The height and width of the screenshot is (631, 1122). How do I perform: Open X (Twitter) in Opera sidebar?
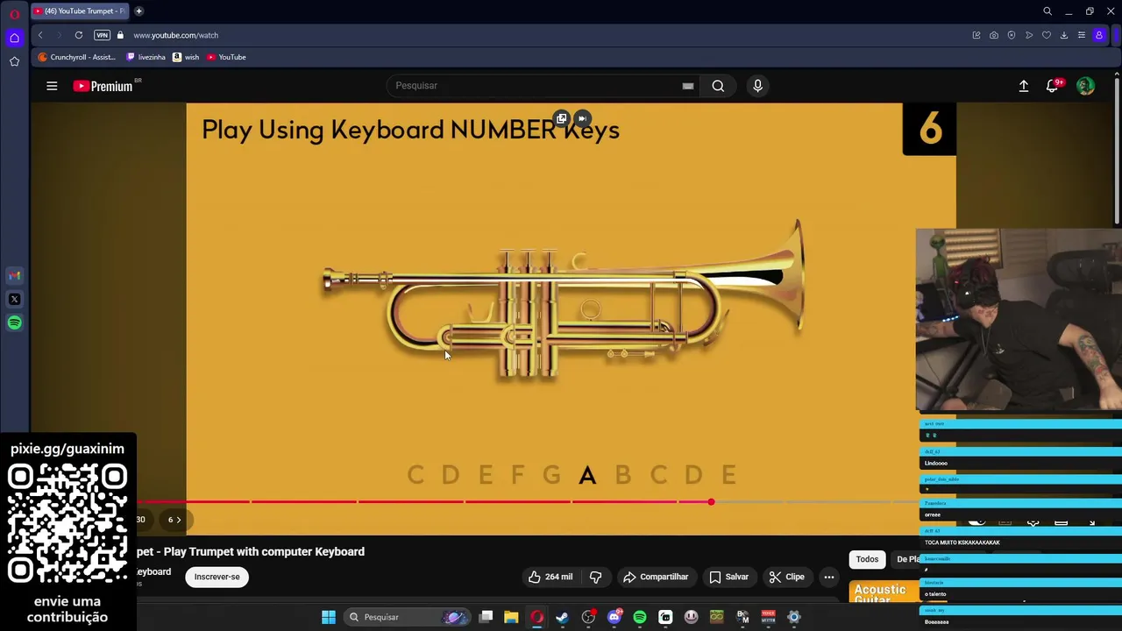click(14, 299)
